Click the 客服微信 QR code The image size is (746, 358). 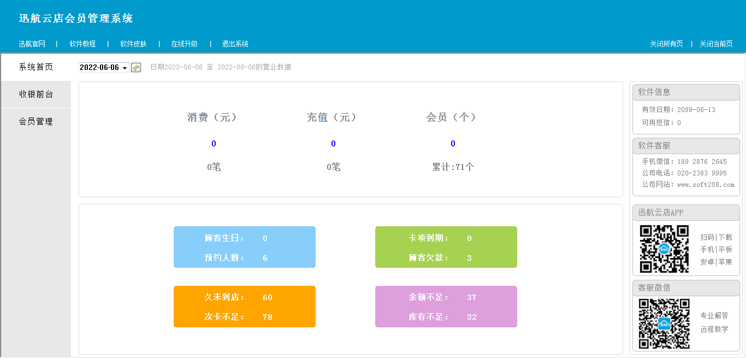click(x=664, y=324)
